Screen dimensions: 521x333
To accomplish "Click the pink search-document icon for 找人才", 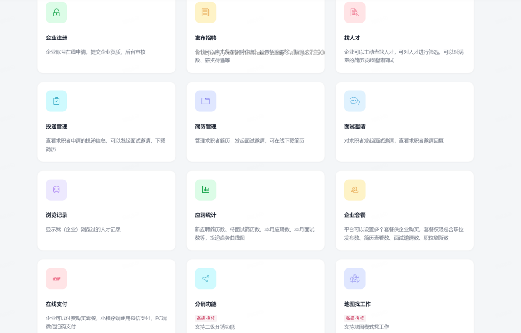I will pos(355,13).
